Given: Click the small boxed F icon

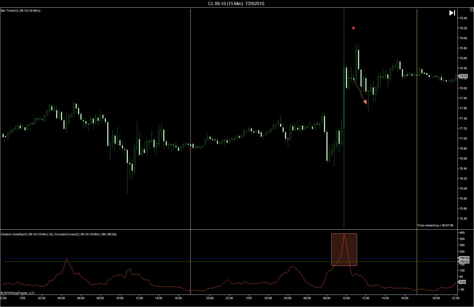Looking at the screenshot, I should point(472,9).
